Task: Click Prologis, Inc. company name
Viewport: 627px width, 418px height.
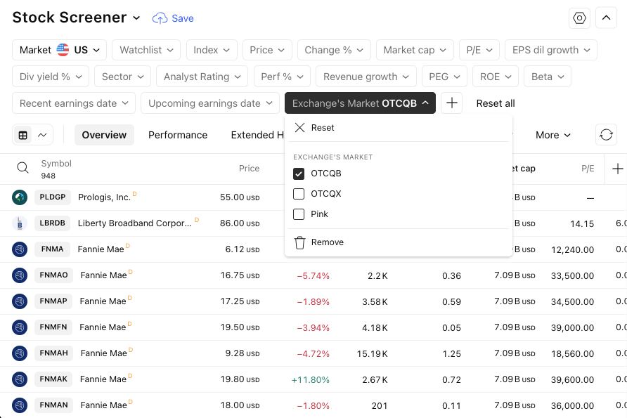Action: tap(104, 197)
